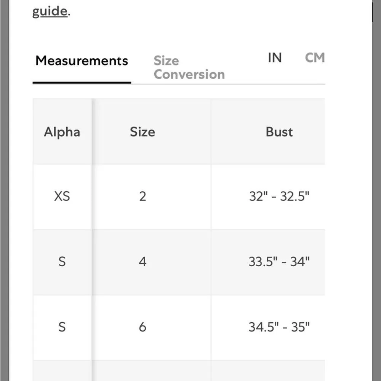381x381 pixels.
Task: Select IN as measurement unit
Action: tap(275, 58)
